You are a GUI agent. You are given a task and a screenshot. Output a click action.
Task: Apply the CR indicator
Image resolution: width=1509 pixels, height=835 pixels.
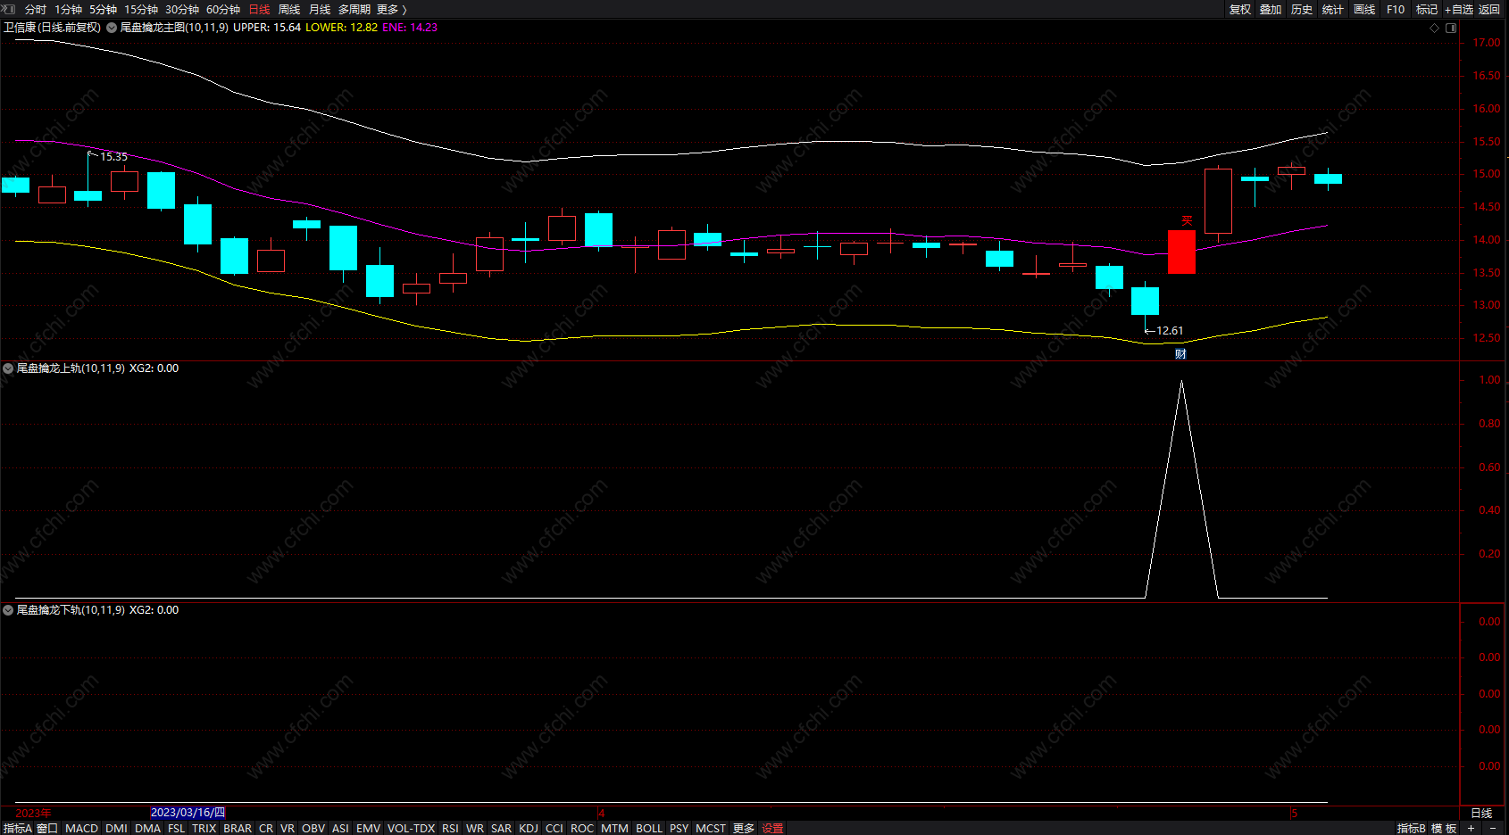pyautogui.click(x=266, y=829)
